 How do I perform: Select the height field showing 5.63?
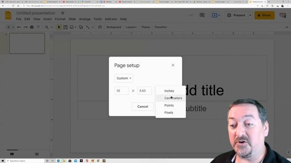pyautogui.click(x=145, y=91)
